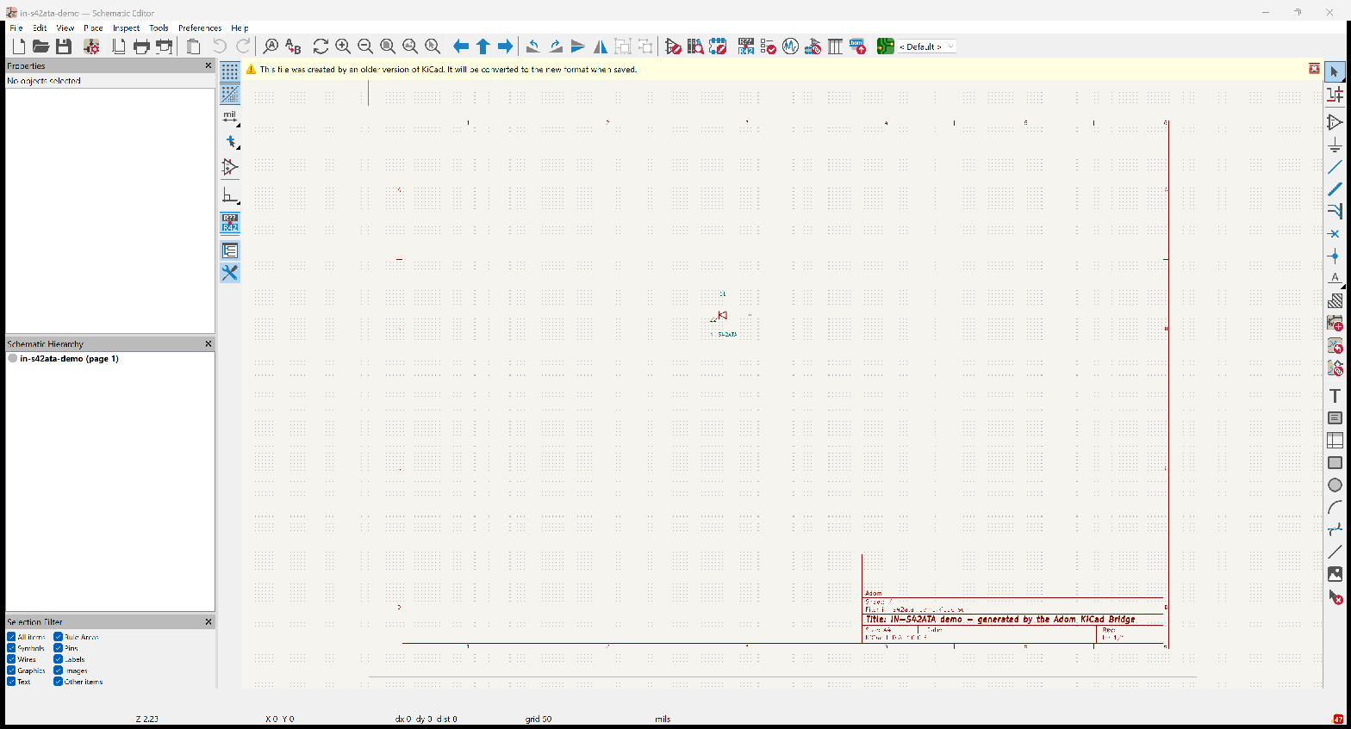1351x729 pixels.
Task: Toggle grid dots display button
Action: pos(230,72)
